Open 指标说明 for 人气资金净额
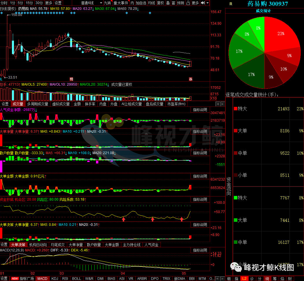The height and width of the screenshot is (281, 304). point(200,110)
